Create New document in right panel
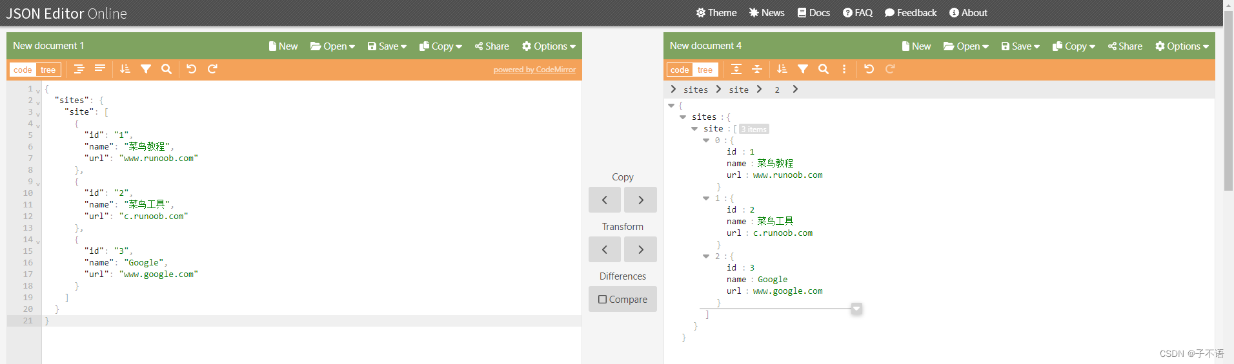 [x=916, y=46]
